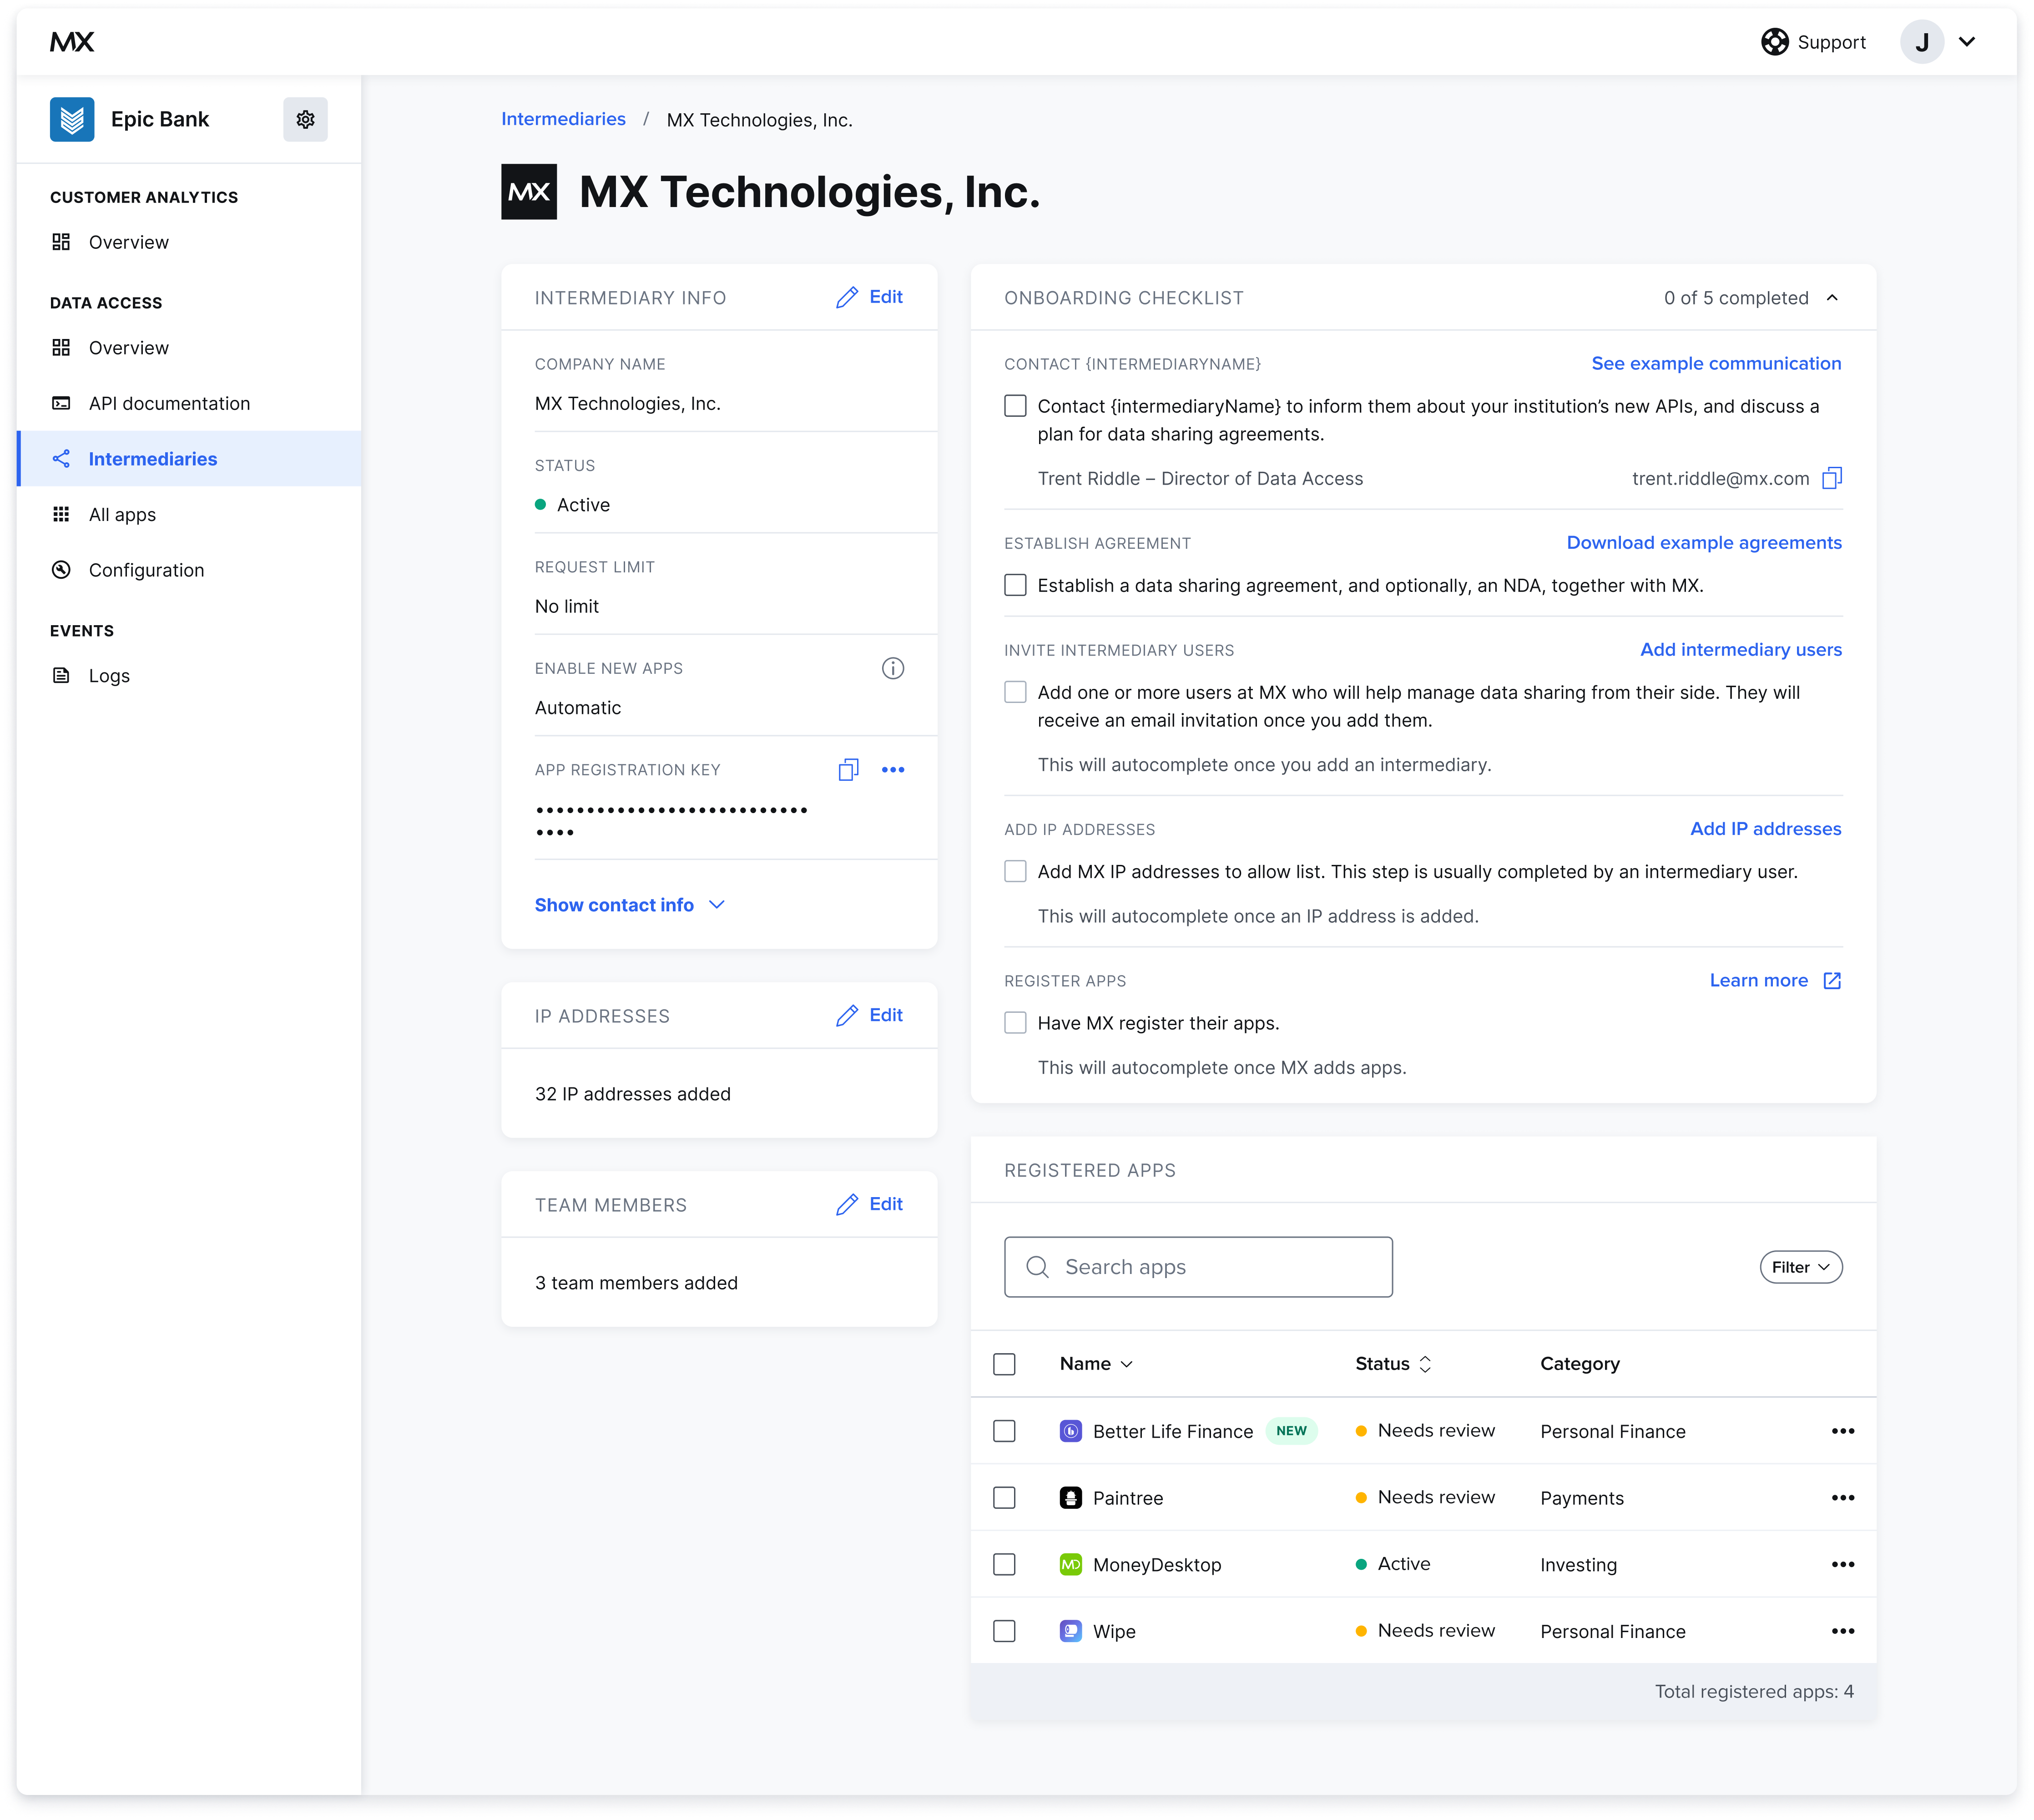Click the Enable New Apps info icon
2034x1820 pixels.
(893, 669)
